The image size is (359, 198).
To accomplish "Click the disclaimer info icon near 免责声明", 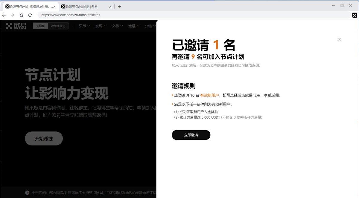I will 28,193.
